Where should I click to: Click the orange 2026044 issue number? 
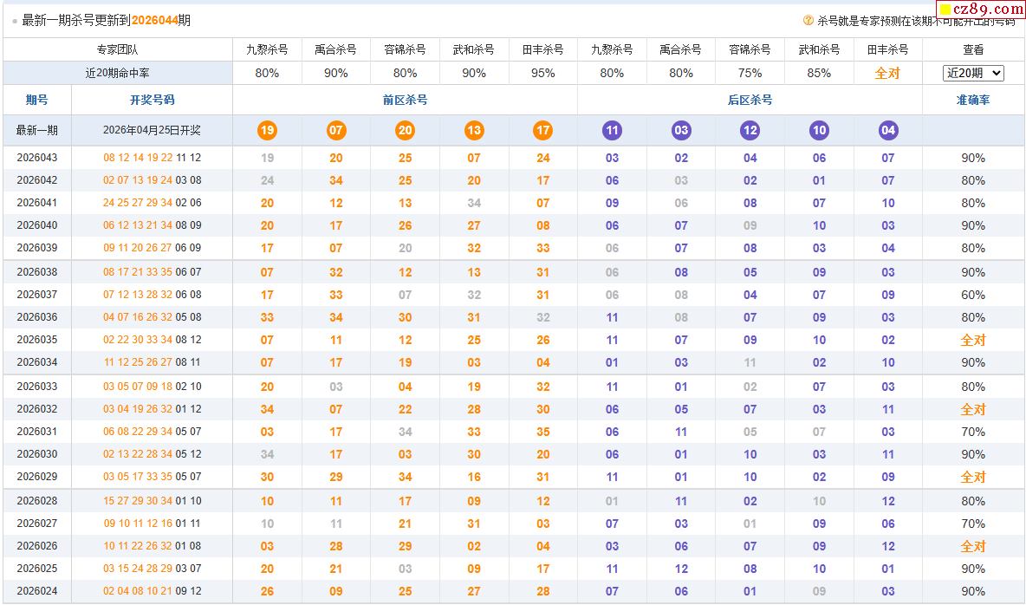tap(154, 20)
